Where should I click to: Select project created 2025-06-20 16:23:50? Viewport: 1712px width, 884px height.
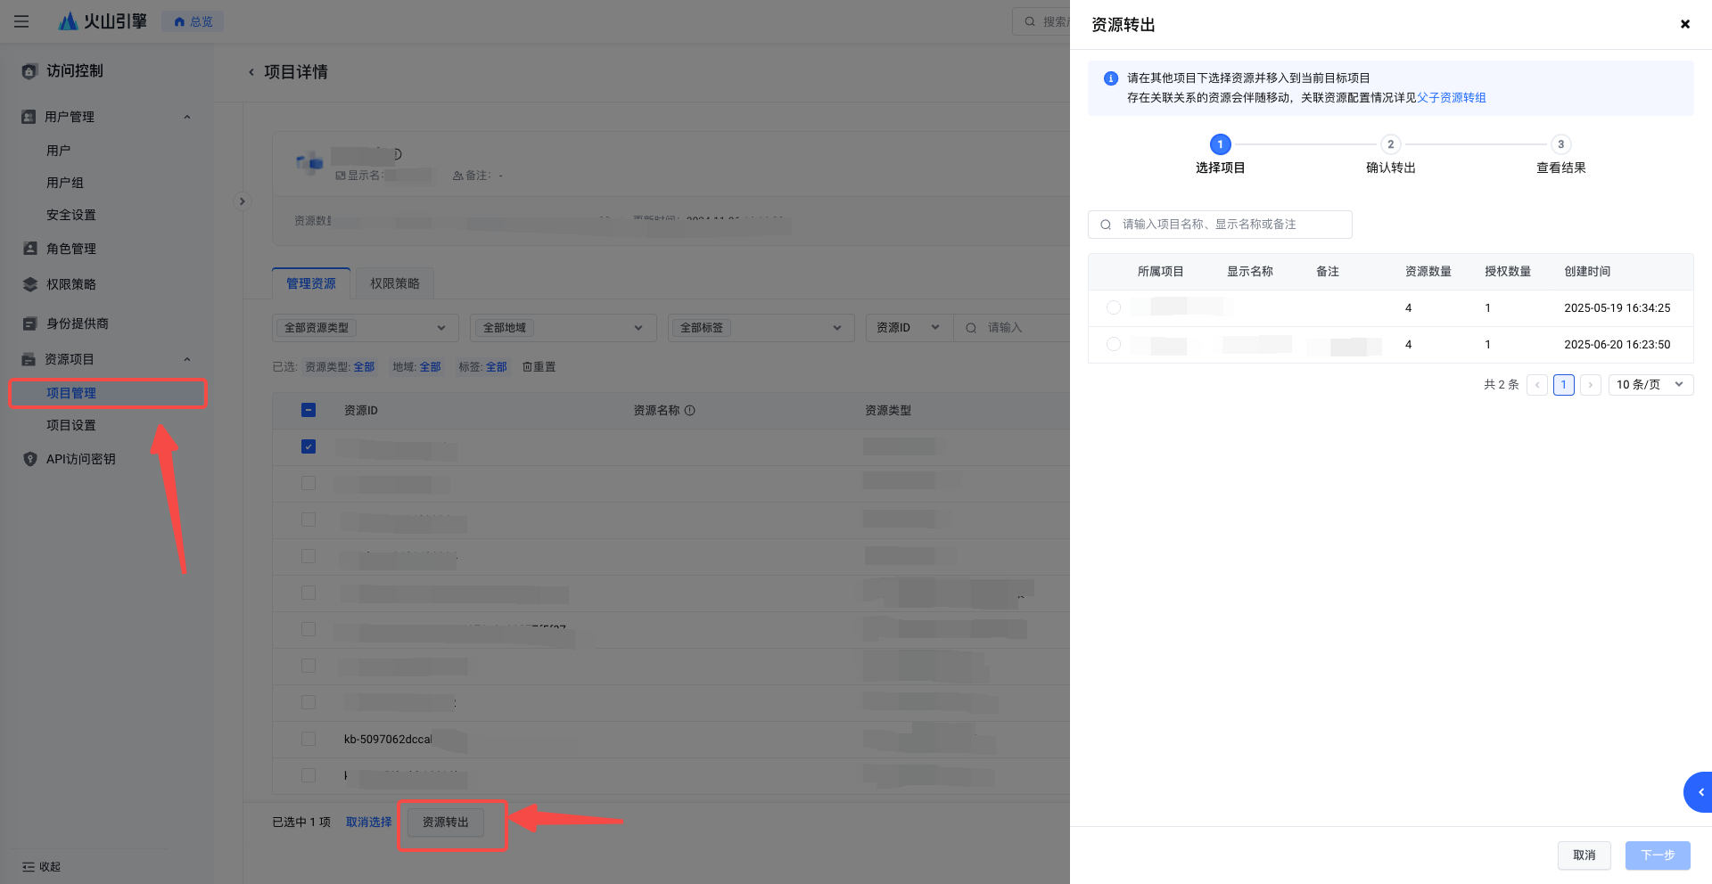1114,344
